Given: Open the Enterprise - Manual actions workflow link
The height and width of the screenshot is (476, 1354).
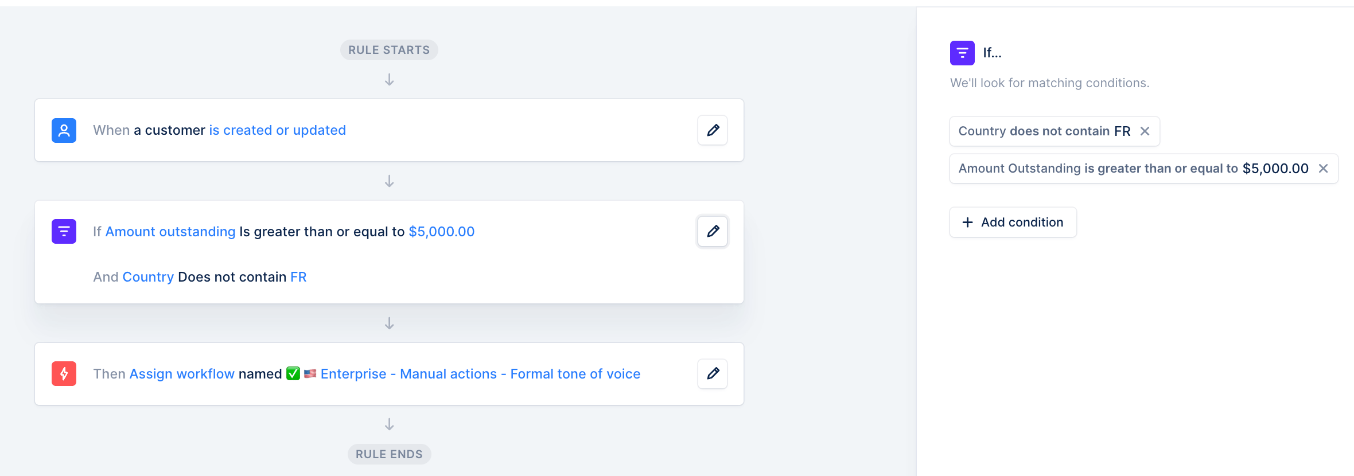Looking at the screenshot, I should click(480, 374).
